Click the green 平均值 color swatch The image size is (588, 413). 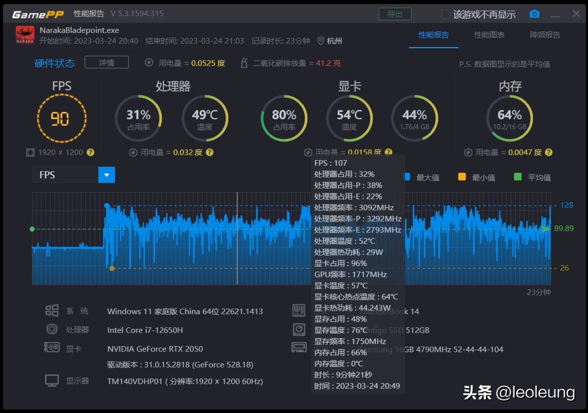[518, 177]
